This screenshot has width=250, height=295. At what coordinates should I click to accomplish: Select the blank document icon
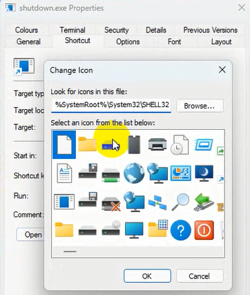64,144
